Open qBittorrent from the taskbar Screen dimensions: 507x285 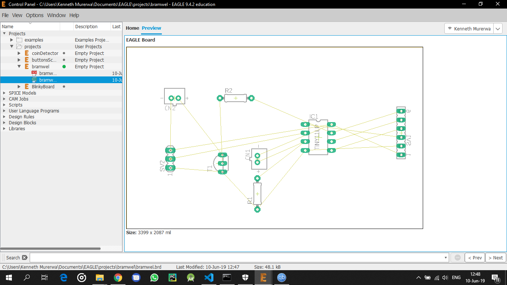click(x=282, y=277)
